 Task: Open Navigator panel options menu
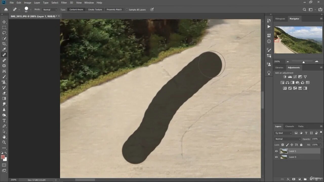(321, 19)
